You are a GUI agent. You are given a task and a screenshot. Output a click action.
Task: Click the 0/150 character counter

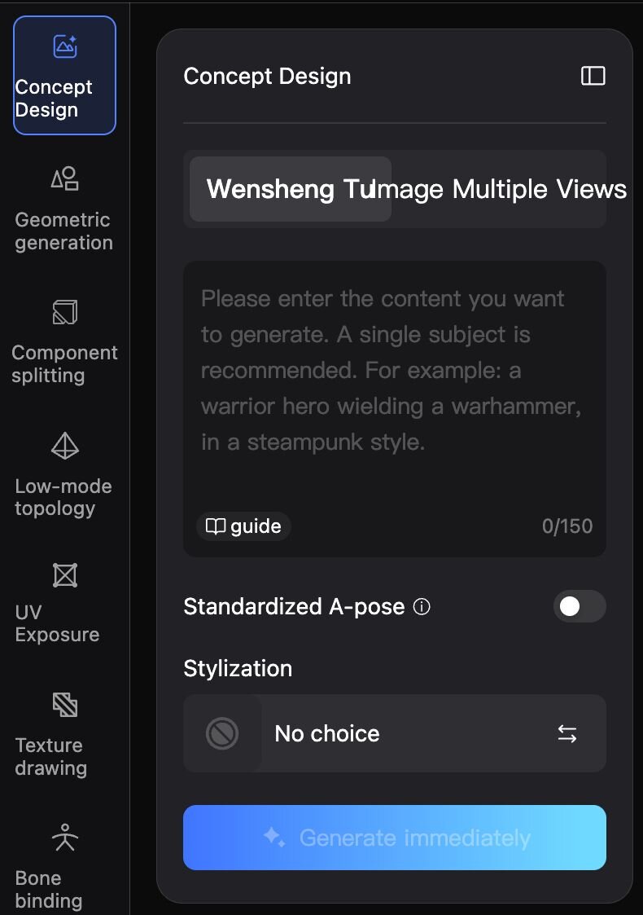tap(566, 526)
